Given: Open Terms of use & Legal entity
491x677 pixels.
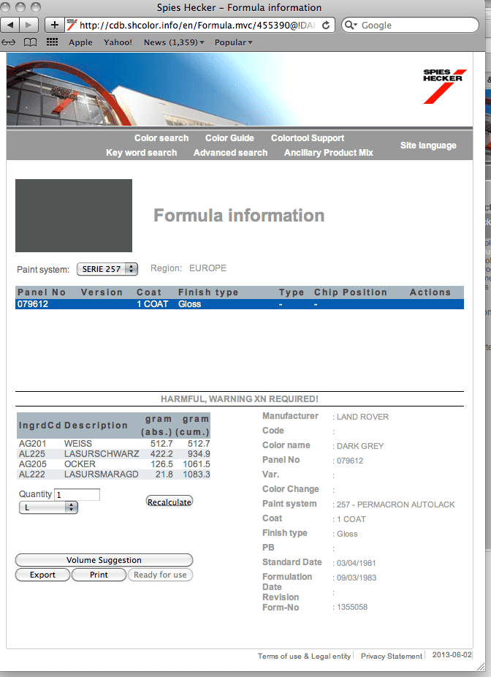Looking at the screenshot, I should tap(304, 657).
